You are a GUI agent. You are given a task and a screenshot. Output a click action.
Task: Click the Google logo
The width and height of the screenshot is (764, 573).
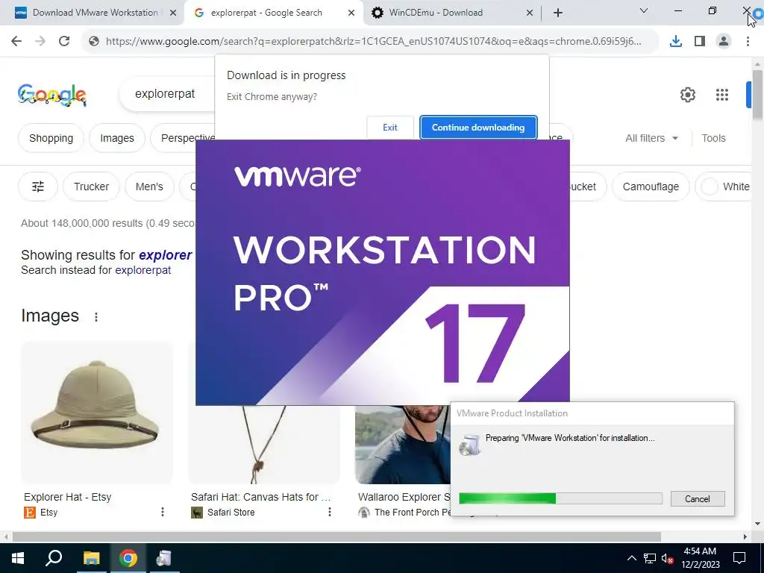point(52,95)
